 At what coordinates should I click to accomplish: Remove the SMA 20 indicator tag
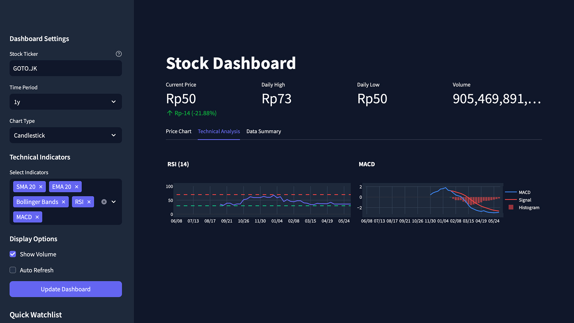tap(41, 187)
